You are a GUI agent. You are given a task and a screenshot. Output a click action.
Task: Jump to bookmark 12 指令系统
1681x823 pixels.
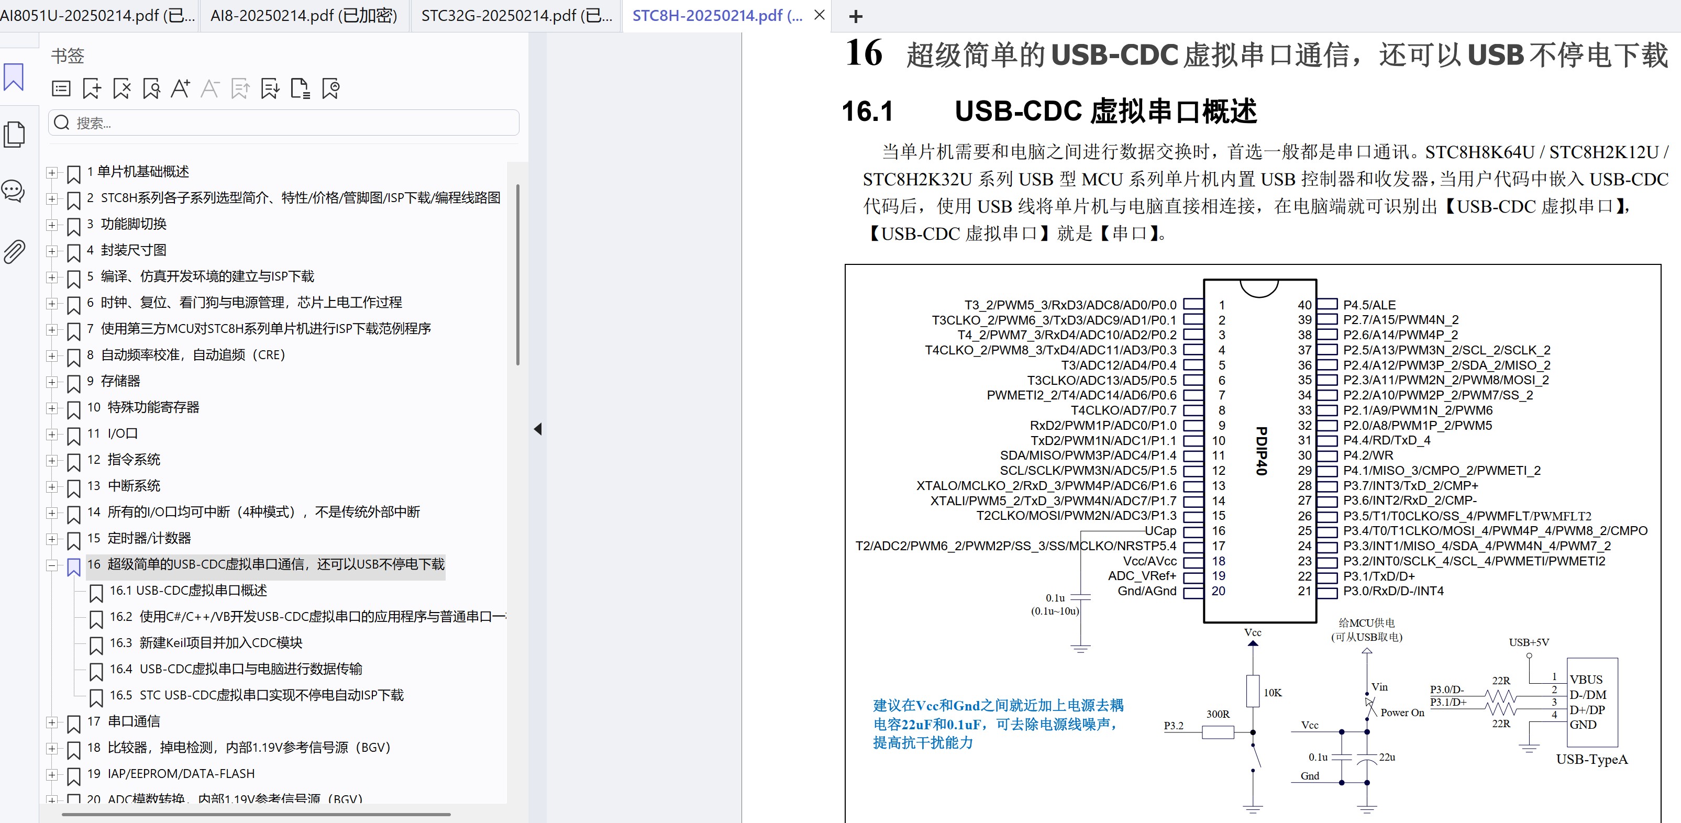tap(124, 460)
